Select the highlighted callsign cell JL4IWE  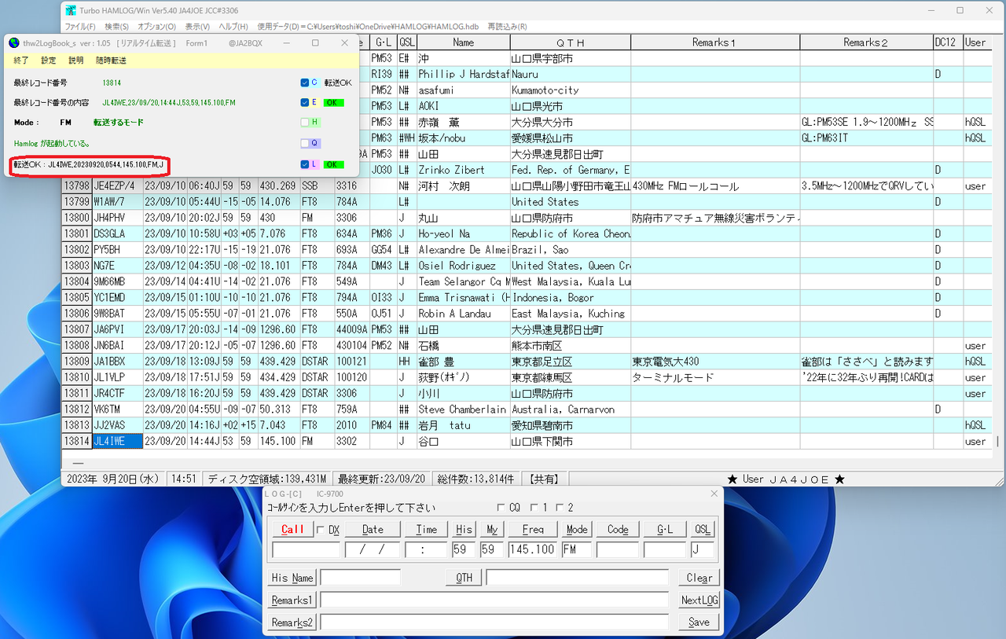[x=117, y=441]
